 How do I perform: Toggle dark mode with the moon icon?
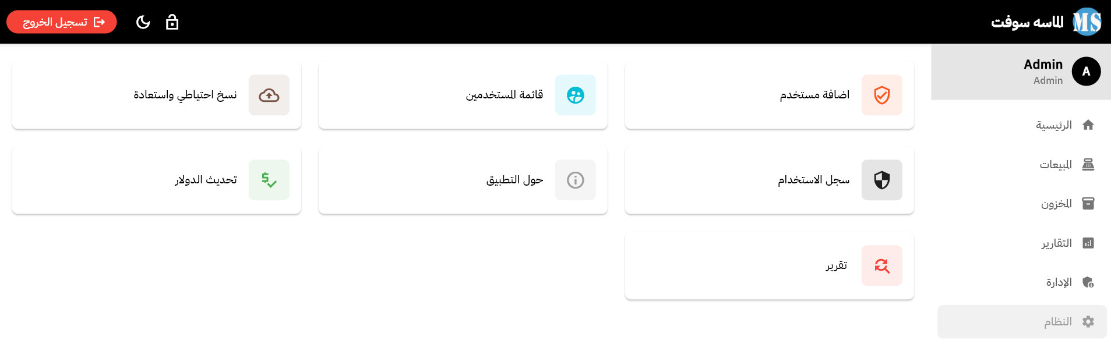142,22
